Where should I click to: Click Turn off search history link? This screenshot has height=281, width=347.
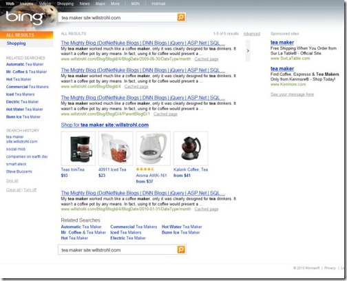[x=30, y=190]
